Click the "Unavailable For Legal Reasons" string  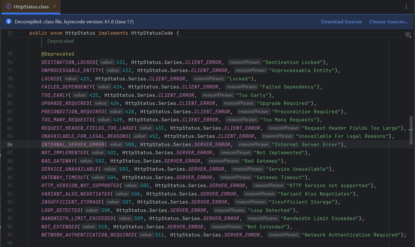click(342, 136)
